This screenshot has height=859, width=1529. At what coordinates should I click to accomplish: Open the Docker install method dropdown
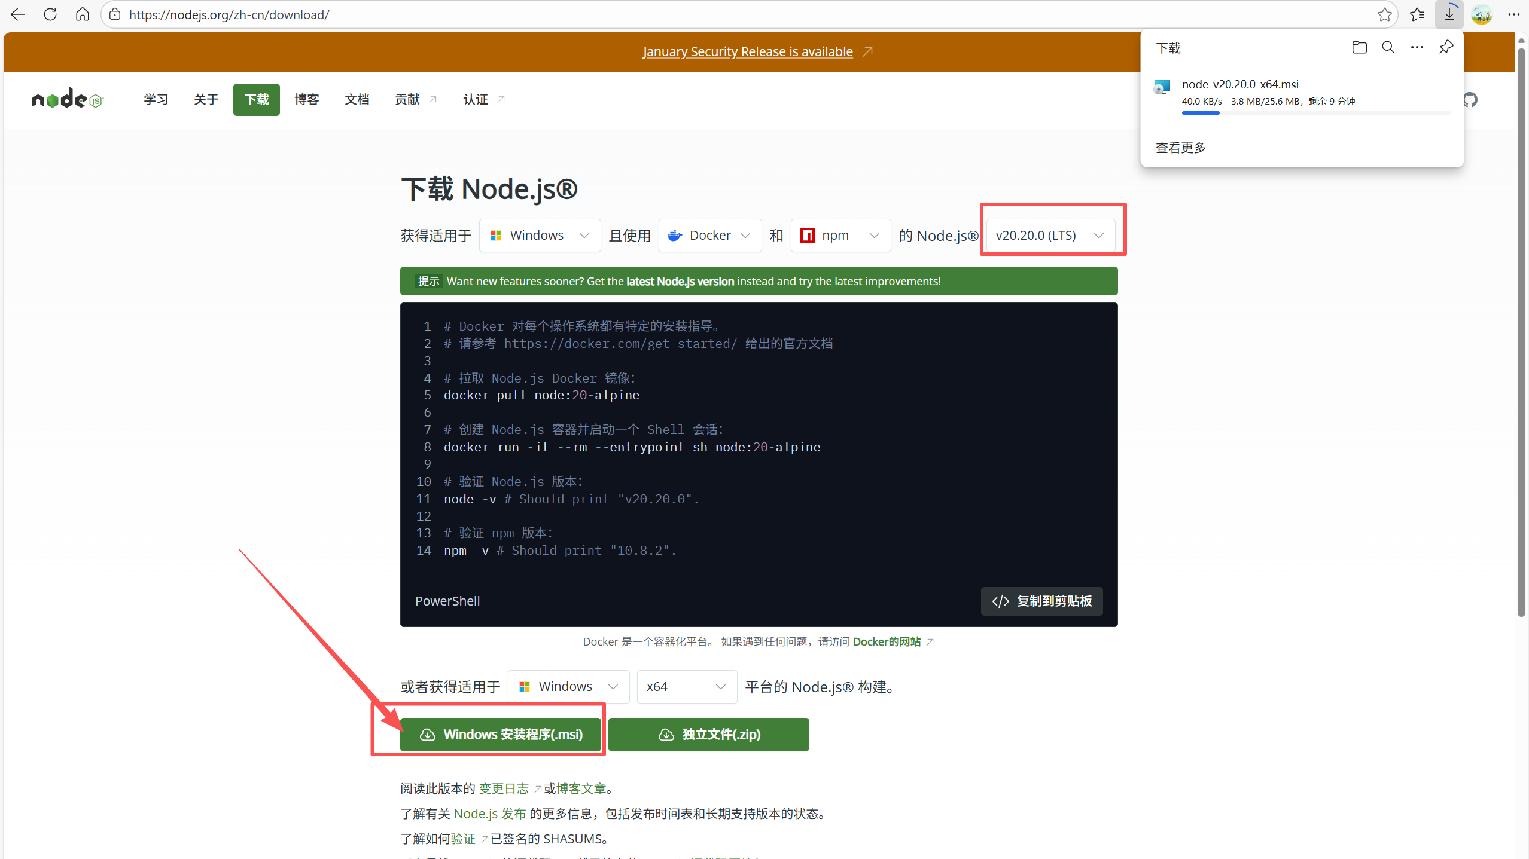coord(709,235)
